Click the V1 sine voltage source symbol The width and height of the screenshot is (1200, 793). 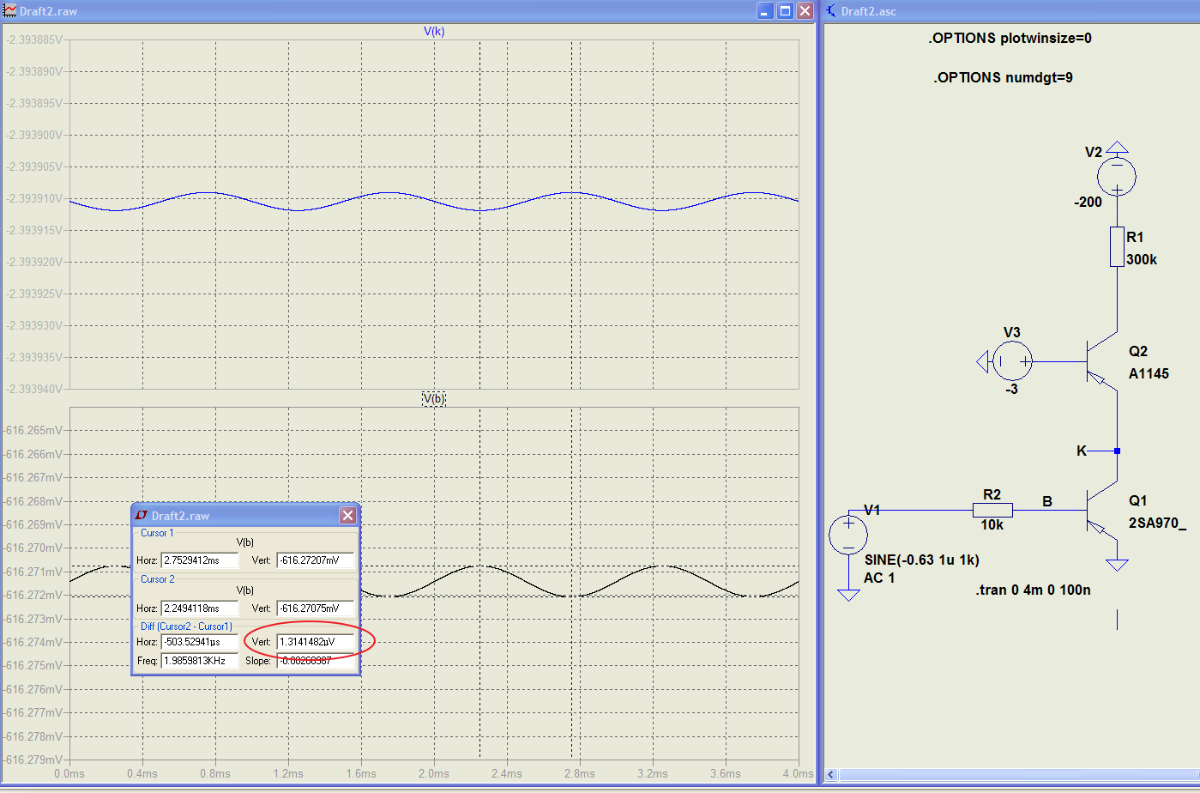[847, 535]
